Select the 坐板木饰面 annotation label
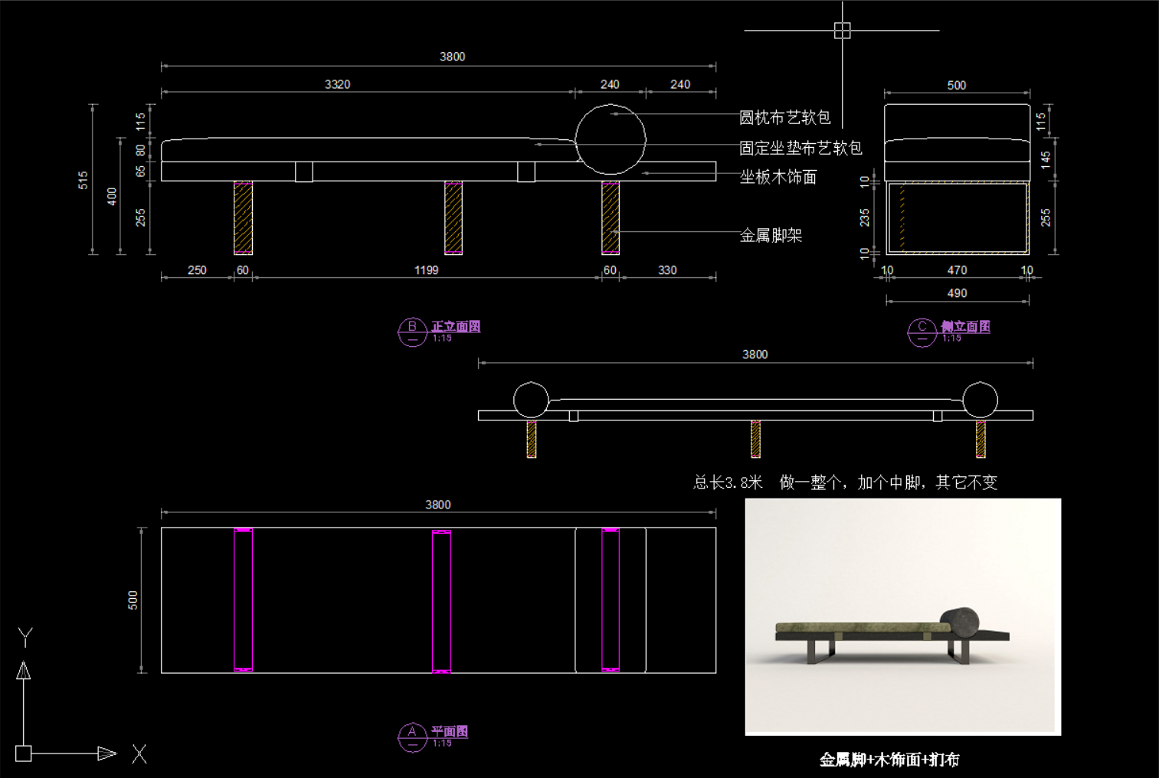 [x=778, y=177]
